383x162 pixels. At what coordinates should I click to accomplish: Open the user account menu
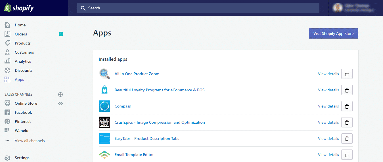tap(355, 8)
